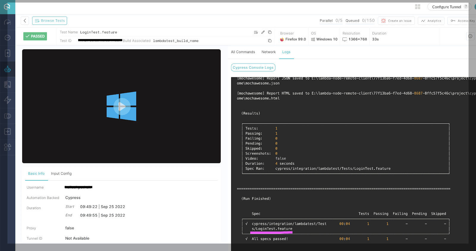Click the Configure Tunnel button
This screenshot has width=476, height=251.
449,7
